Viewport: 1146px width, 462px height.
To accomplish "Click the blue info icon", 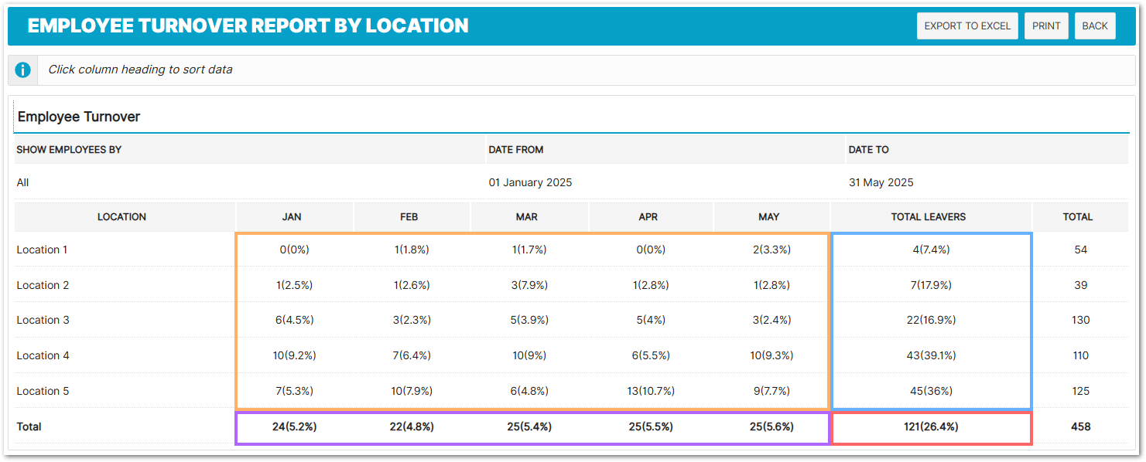I will point(23,70).
